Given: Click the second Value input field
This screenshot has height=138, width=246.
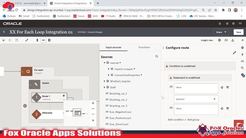Looking at the screenshot, I should click(196, 110).
